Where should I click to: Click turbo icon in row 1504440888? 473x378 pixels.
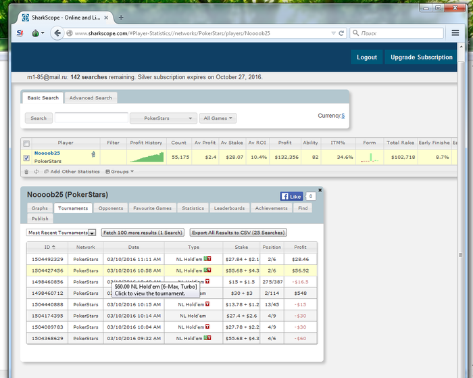click(x=207, y=304)
